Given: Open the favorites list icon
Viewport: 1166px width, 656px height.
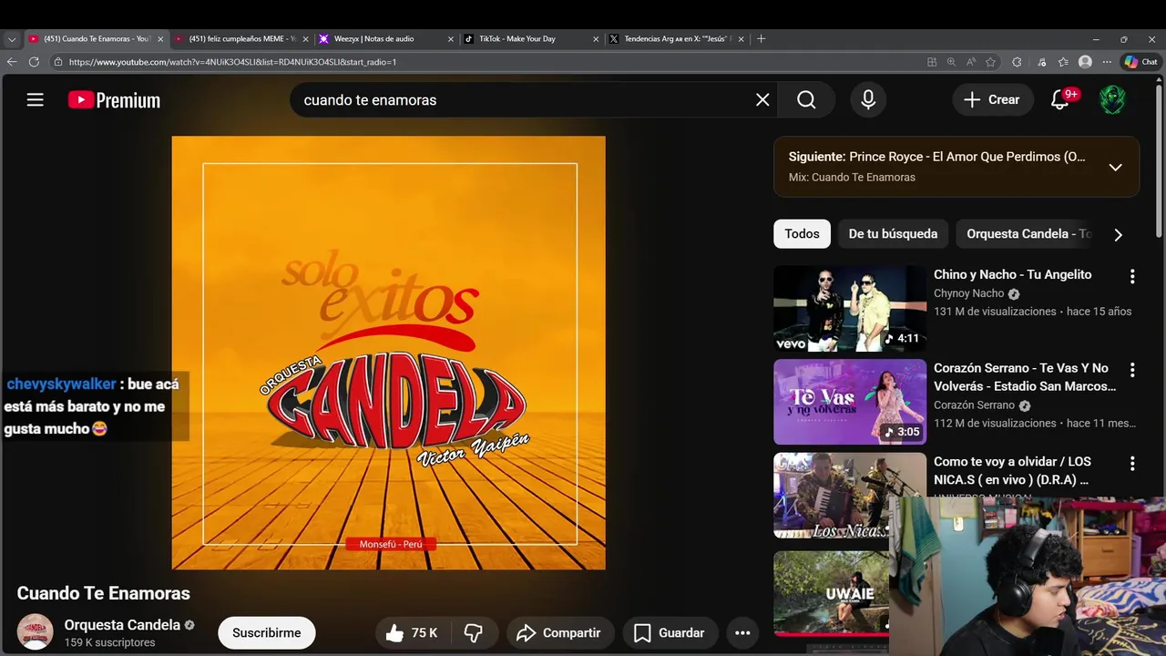Looking at the screenshot, I should [1063, 62].
